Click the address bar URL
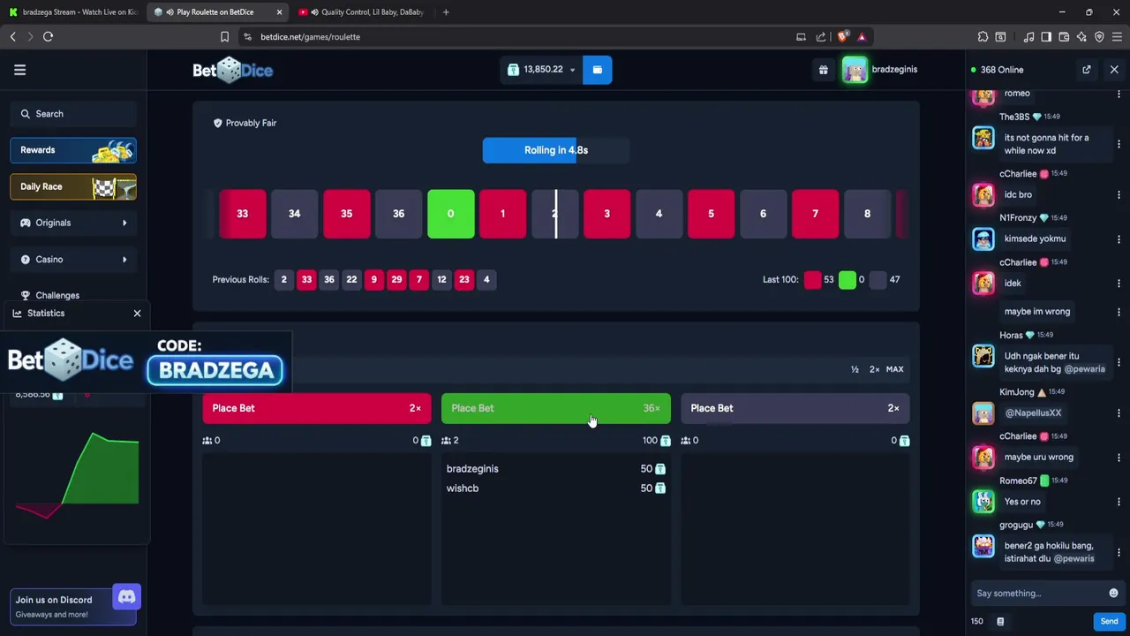This screenshot has height=636, width=1130. pyautogui.click(x=310, y=37)
